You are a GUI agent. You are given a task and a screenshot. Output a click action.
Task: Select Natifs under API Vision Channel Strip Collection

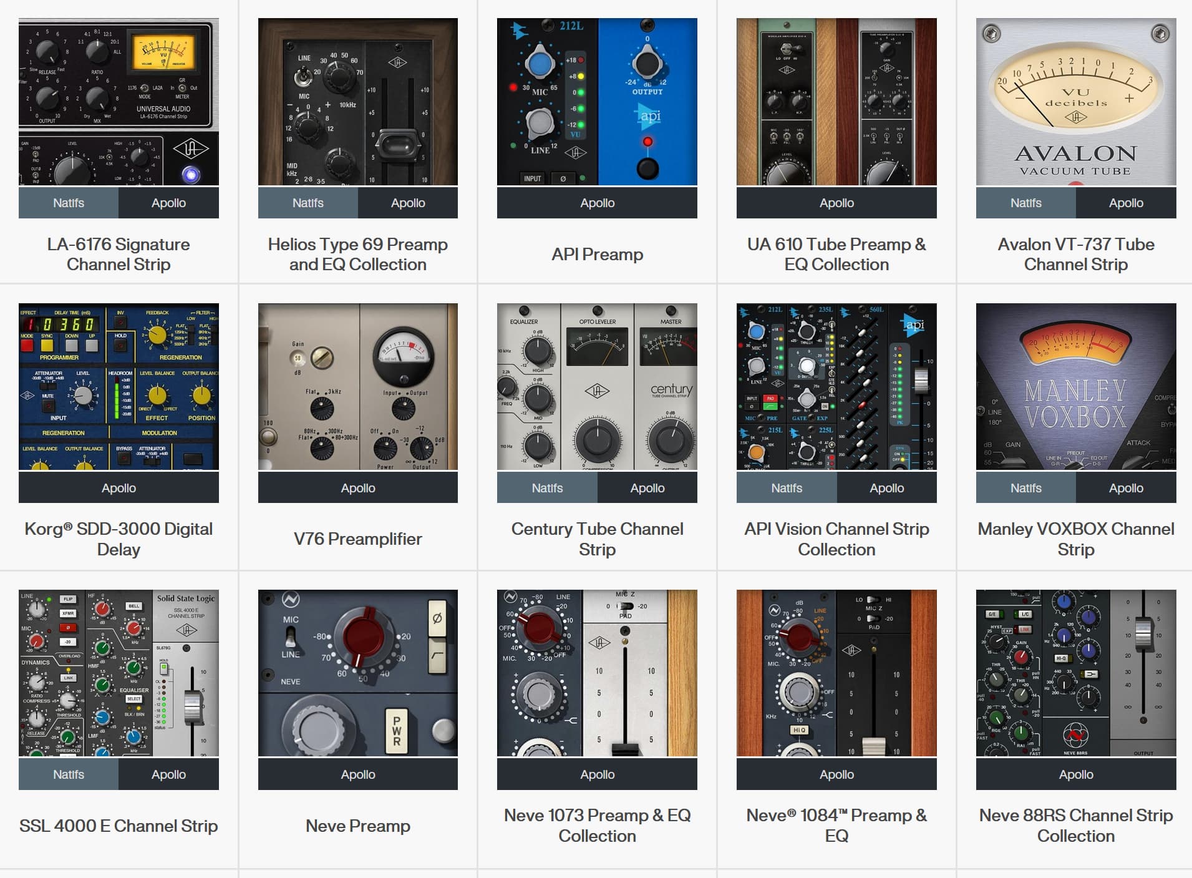787,488
